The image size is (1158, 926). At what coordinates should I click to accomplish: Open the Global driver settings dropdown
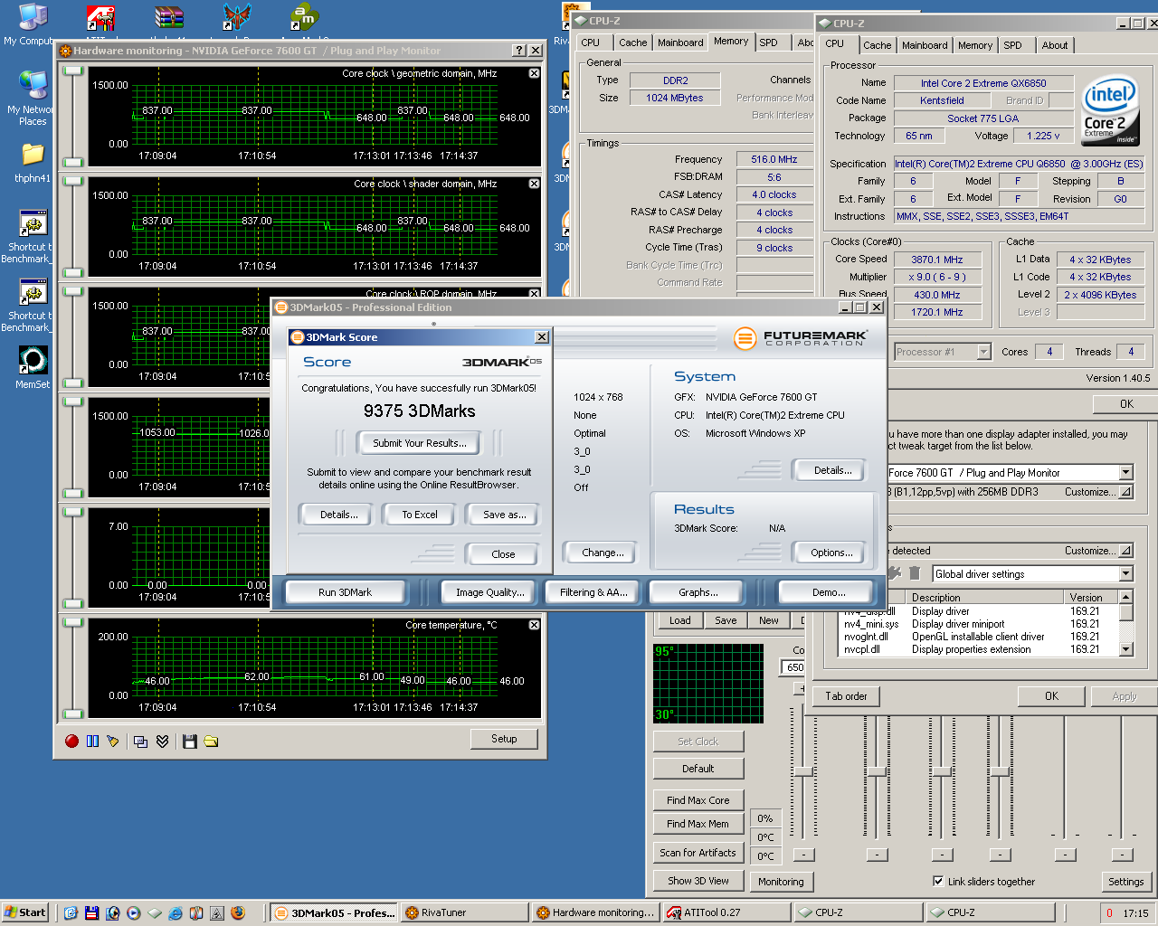pyautogui.click(x=1125, y=574)
